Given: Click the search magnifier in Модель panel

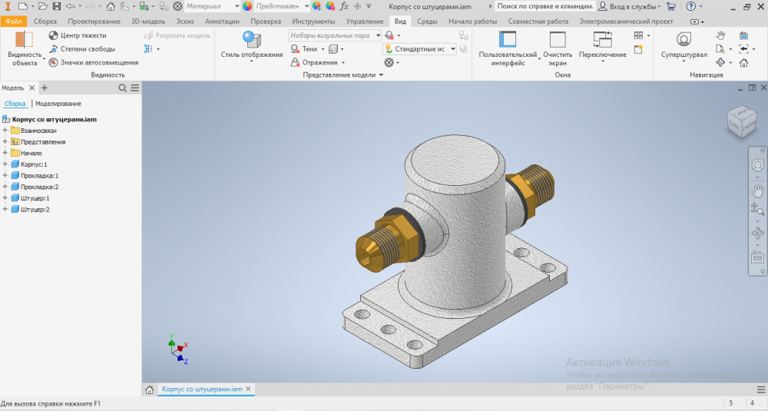Looking at the screenshot, I should [x=122, y=88].
